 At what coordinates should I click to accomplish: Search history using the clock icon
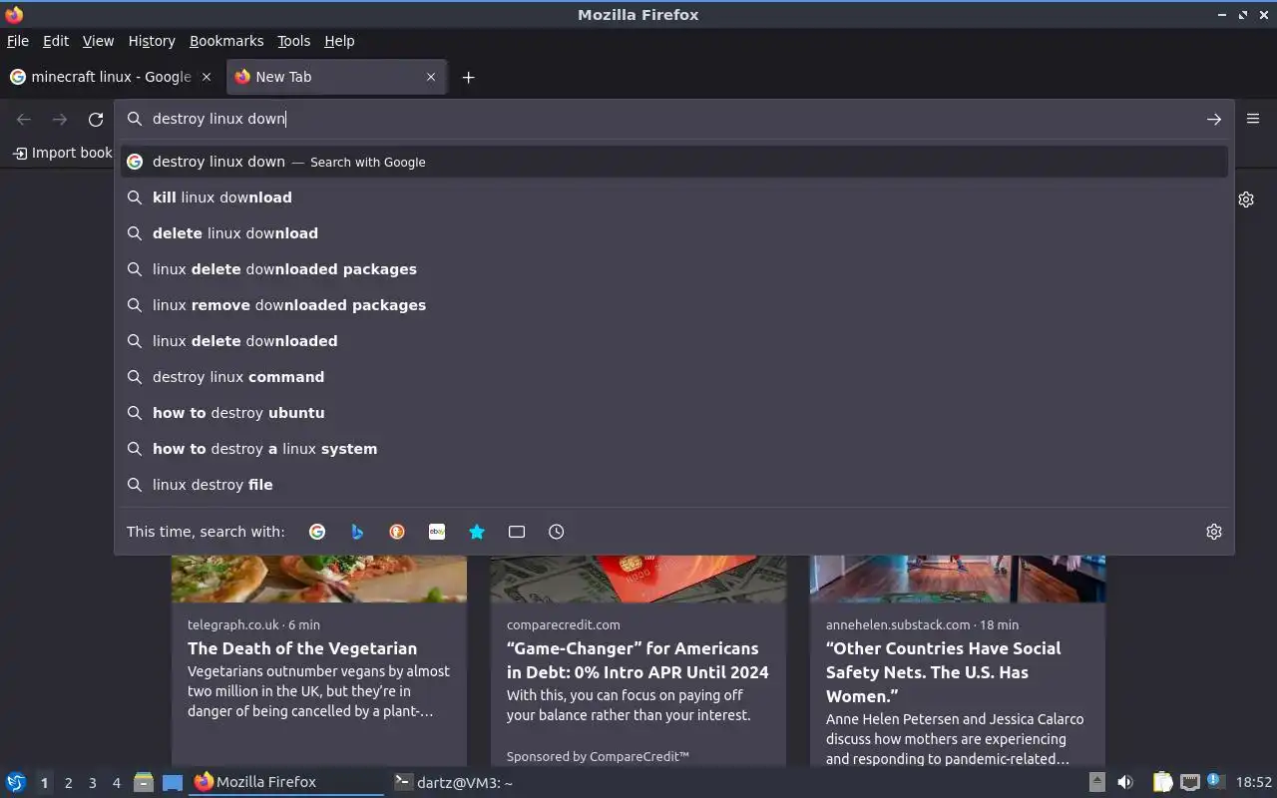pos(557,532)
